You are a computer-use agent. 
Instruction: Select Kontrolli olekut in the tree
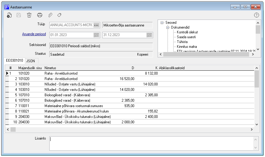[x=187, y=32]
